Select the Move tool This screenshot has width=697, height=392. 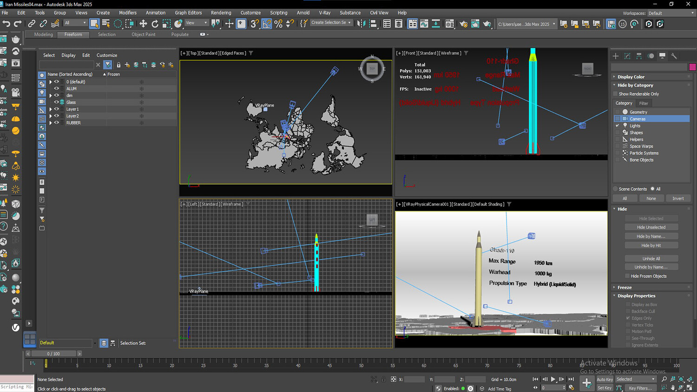[143, 24]
